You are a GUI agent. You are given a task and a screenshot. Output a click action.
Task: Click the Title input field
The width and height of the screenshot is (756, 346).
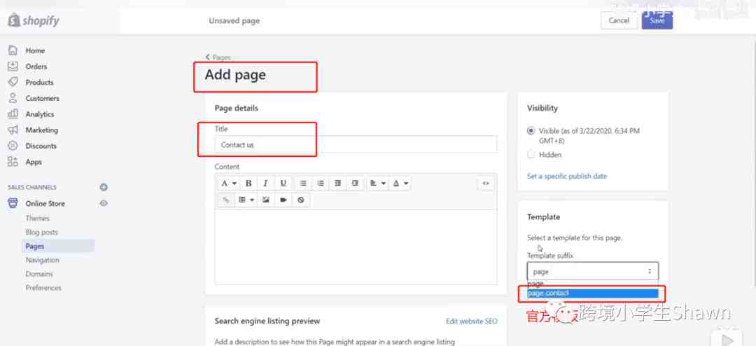356,145
